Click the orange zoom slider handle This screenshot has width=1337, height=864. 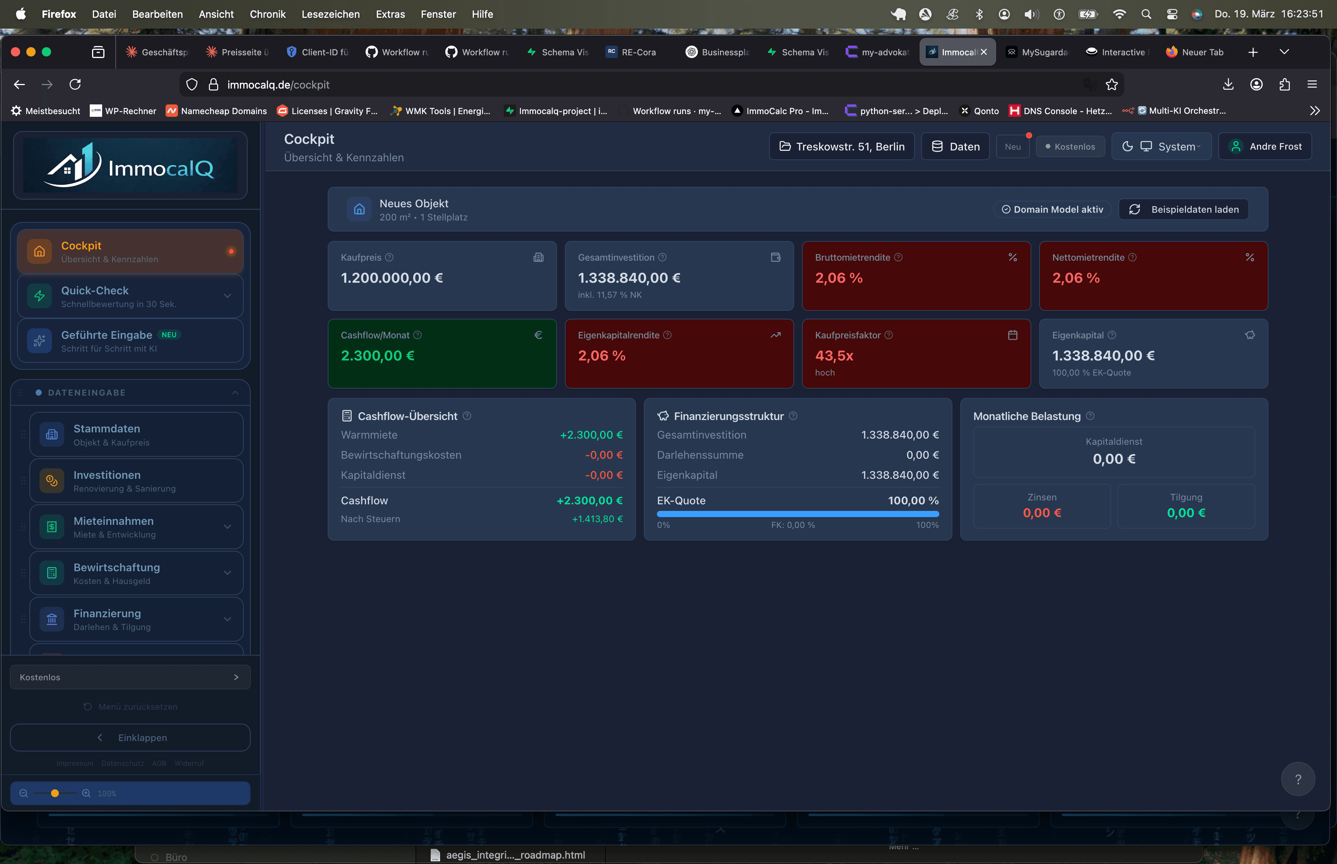coord(55,793)
